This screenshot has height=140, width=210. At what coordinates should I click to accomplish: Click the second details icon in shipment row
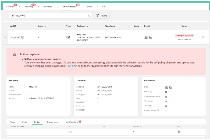click(x=150, y=37)
